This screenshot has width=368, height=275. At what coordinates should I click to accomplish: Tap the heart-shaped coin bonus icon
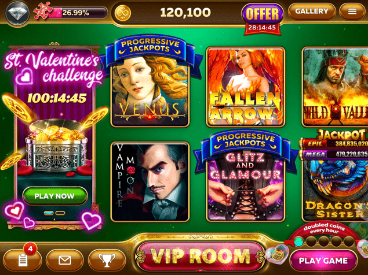(278, 254)
